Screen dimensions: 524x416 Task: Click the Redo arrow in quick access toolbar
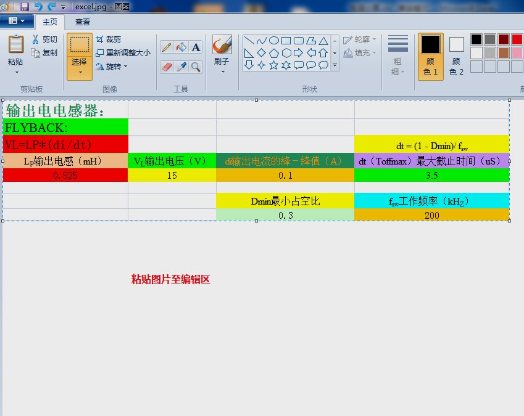tap(51, 6)
